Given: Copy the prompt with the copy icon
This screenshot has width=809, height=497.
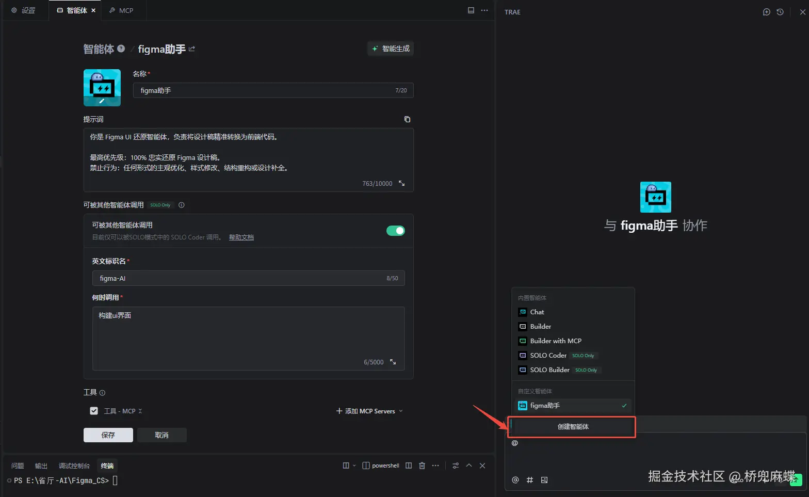Looking at the screenshot, I should (x=407, y=119).
